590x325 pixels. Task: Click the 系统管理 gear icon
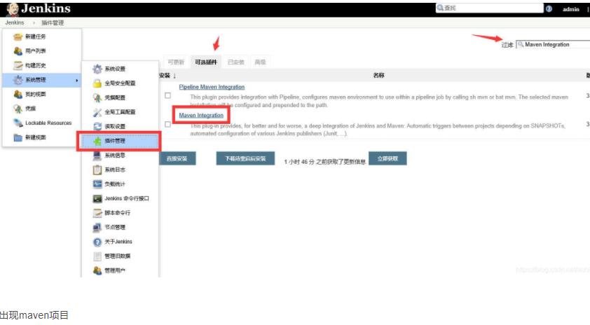pos(18,80)
